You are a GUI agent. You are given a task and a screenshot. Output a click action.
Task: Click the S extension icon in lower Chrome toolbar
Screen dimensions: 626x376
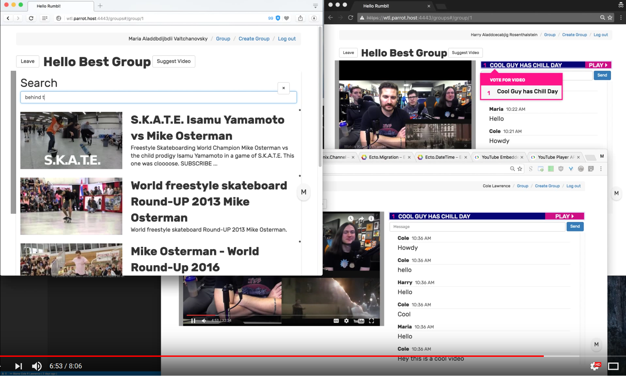[x=531, y=169]
